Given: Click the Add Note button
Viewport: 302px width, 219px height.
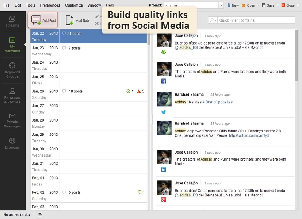Looking at the screenshot, I should [78, 20].
